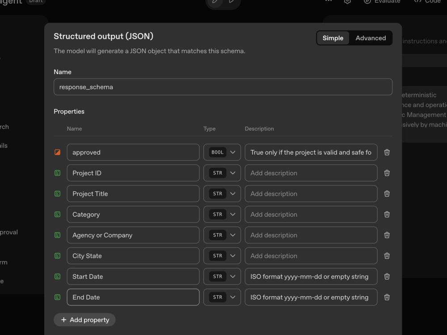Click green type icon beside Agency or Company

[x=57, y=235]
